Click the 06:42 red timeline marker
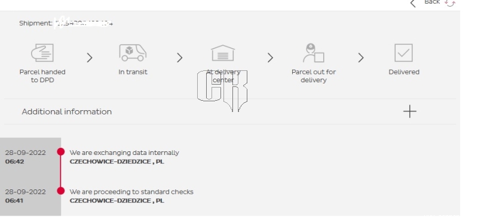This screenshot has height=224, width=478. (x=61, y=151)
